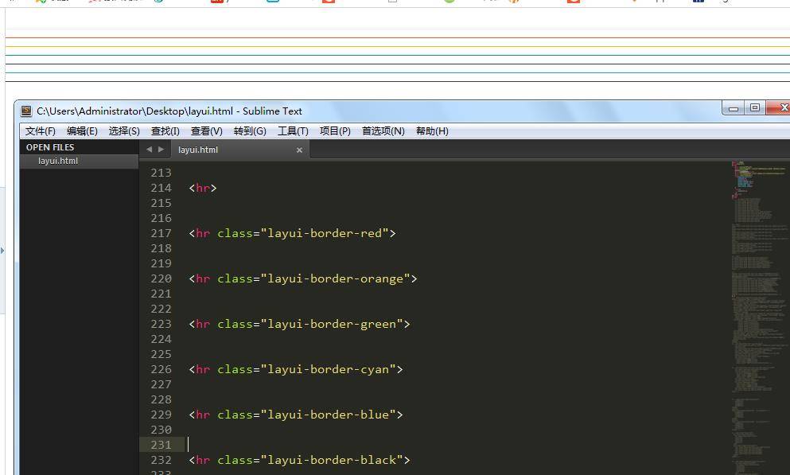
Task: Click the minimap code overview
Action: [x=760, y=317]
